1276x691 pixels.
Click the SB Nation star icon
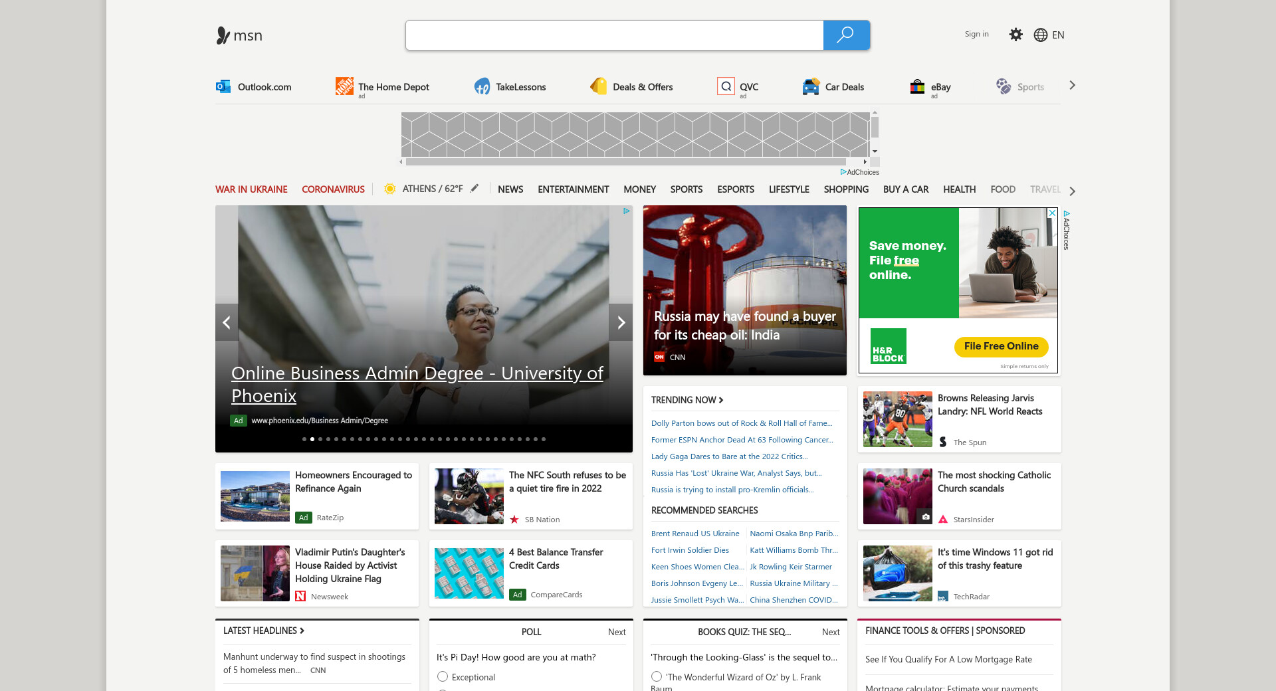tap(514, 519)
